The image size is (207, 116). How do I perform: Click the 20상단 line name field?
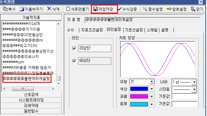click(x=95, y=48)
